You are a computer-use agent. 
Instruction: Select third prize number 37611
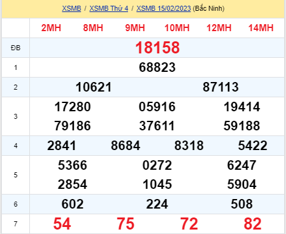157,126
